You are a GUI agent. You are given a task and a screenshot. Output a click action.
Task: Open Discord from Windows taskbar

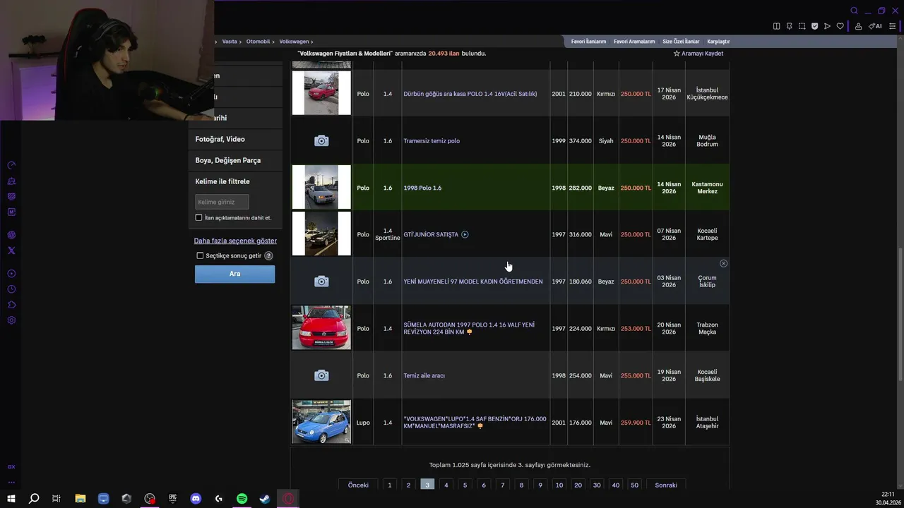[x=196, y=498]
